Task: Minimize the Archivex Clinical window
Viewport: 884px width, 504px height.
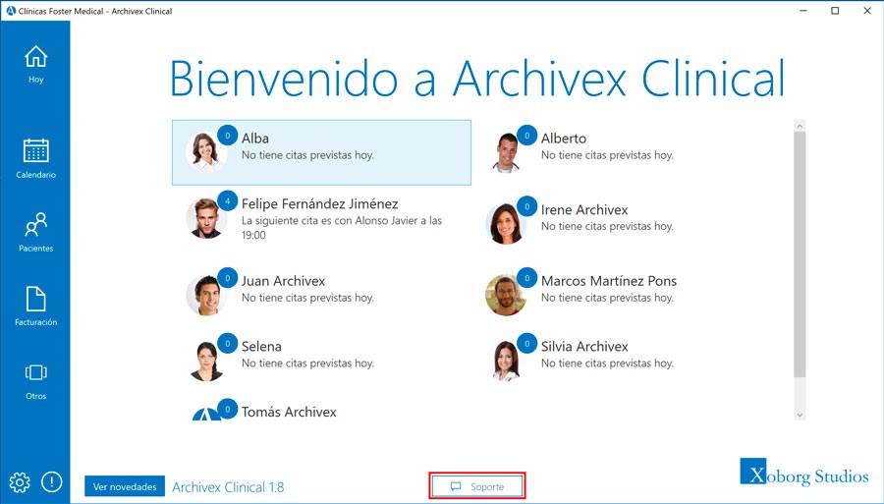Action: point(802,11)
